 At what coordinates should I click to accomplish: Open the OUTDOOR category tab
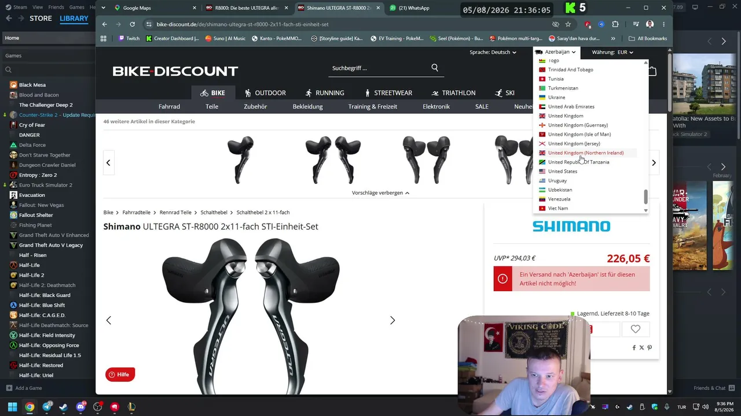pos(265,93)
